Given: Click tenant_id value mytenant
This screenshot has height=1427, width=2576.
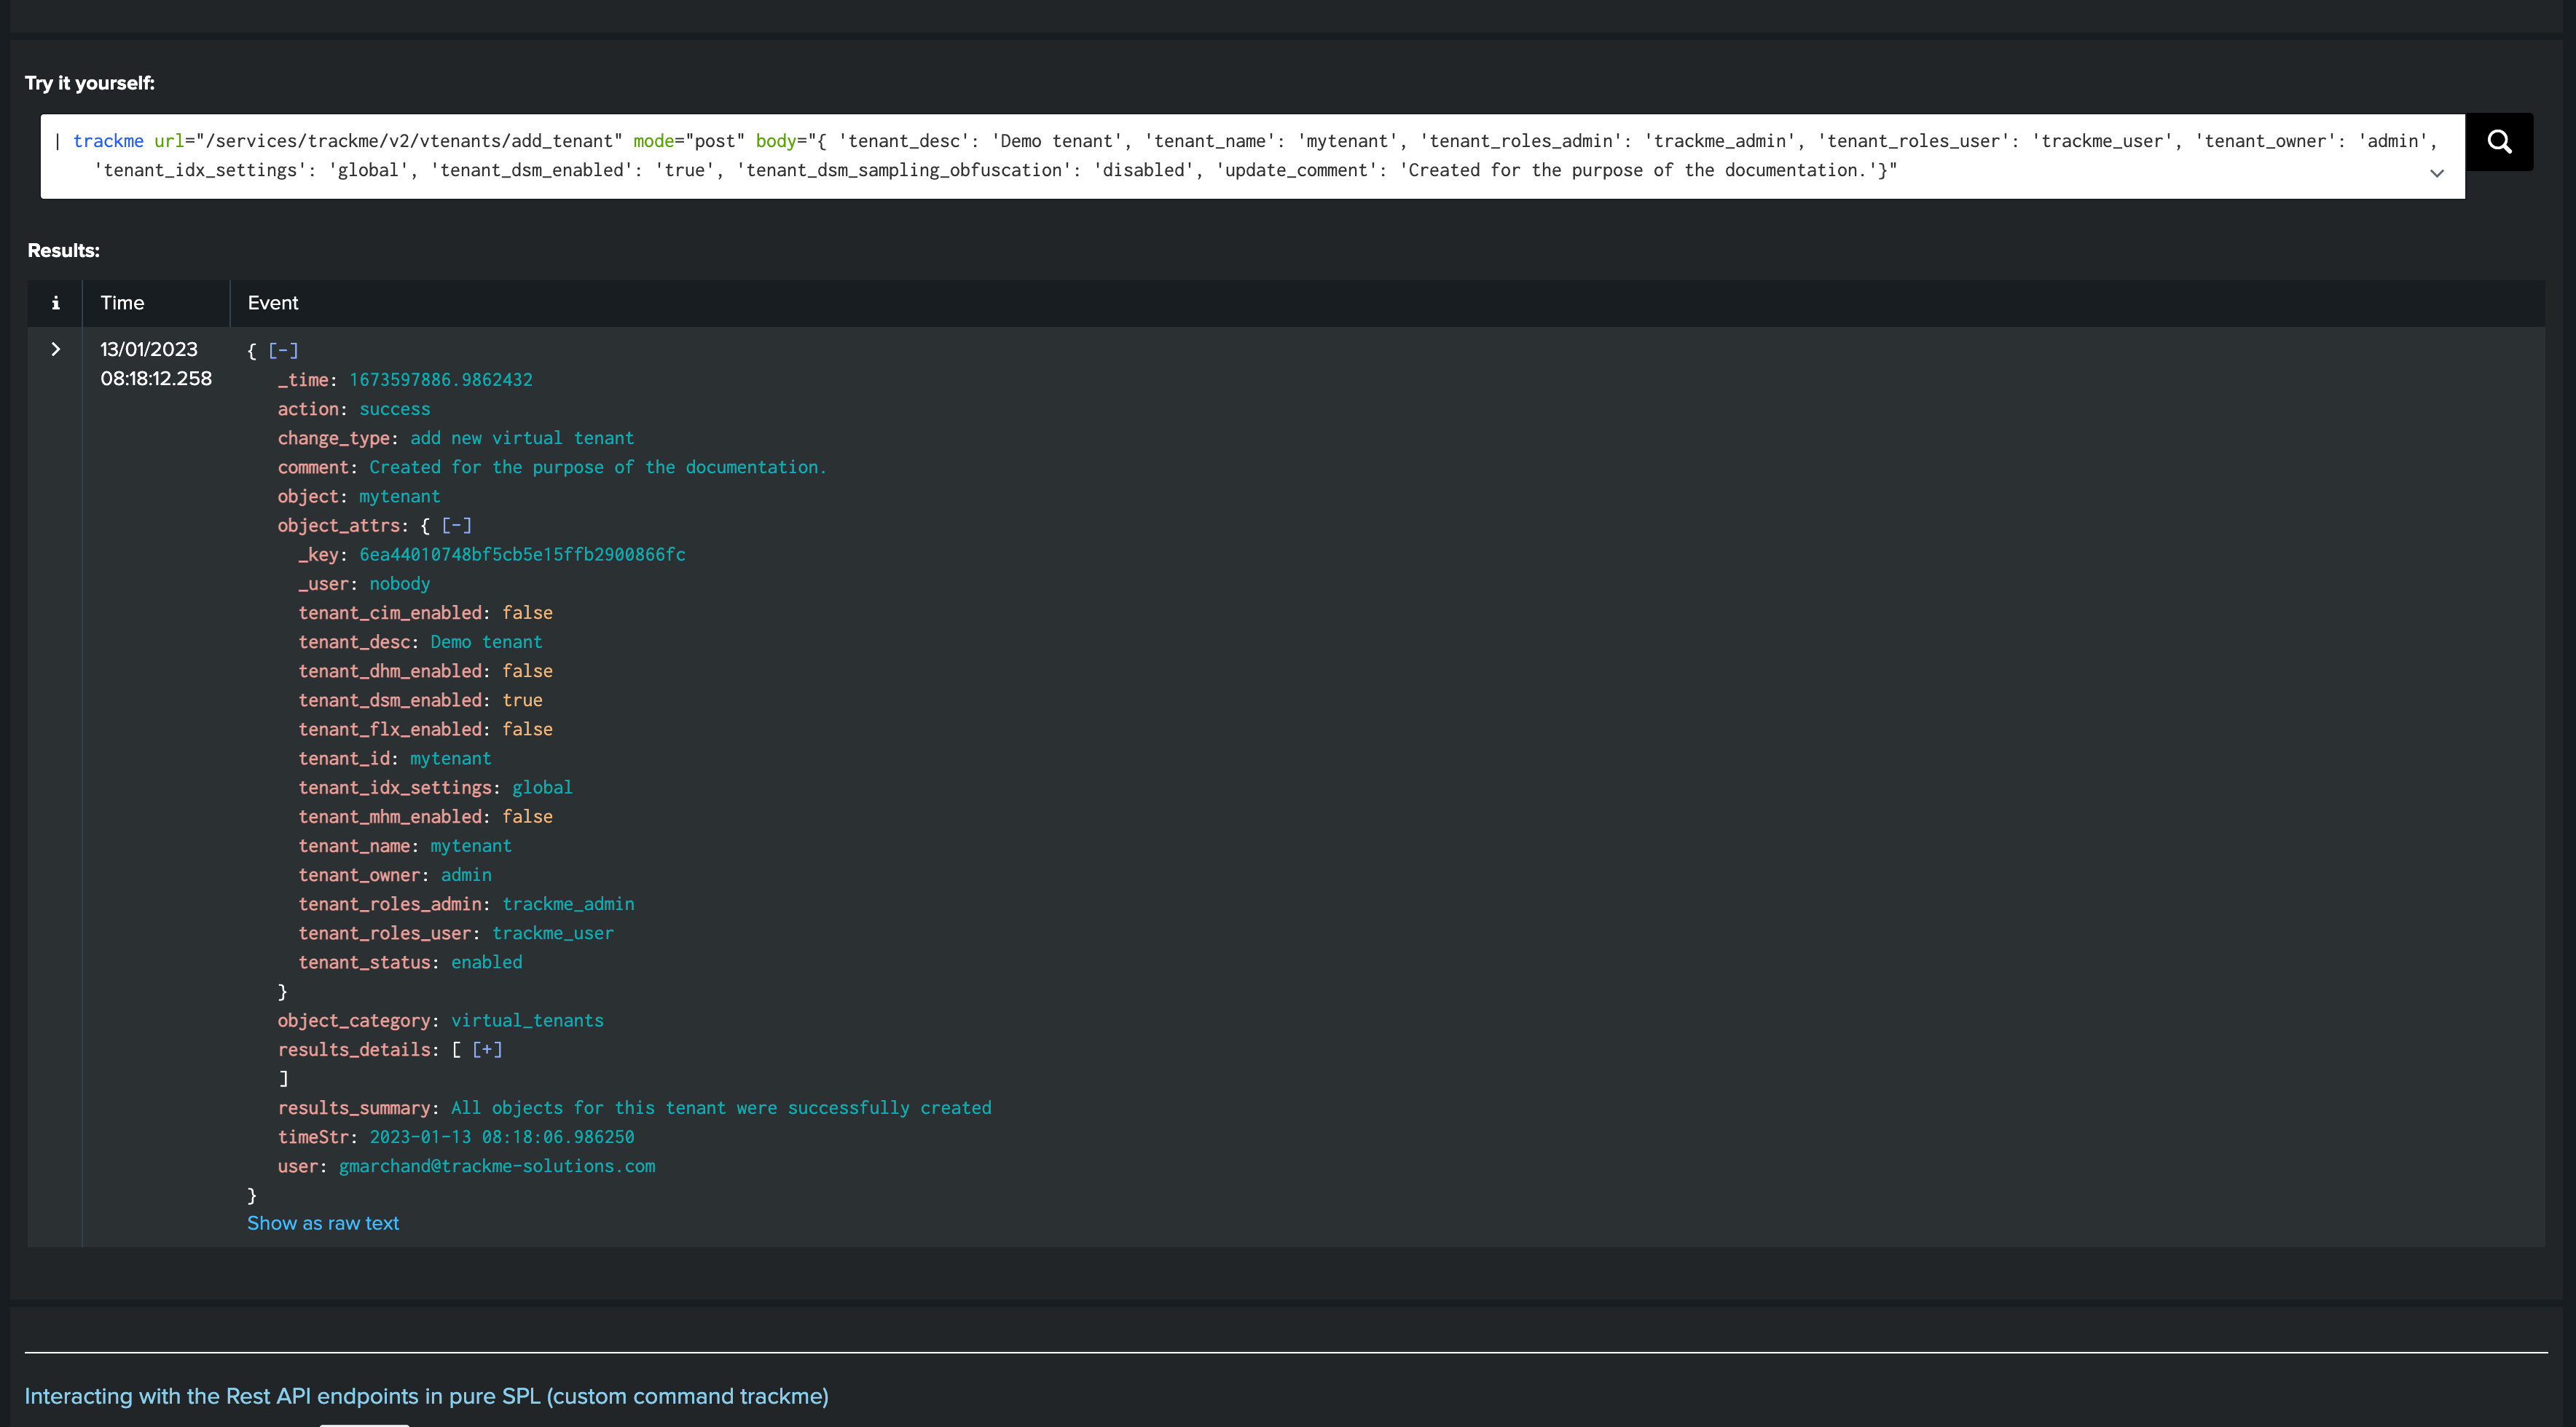Looking at the screenshot, I should 451,759.
